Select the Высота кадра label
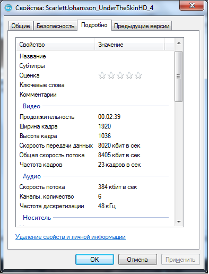The width and height of the screenshot is (209, 274). click(38, 136)
